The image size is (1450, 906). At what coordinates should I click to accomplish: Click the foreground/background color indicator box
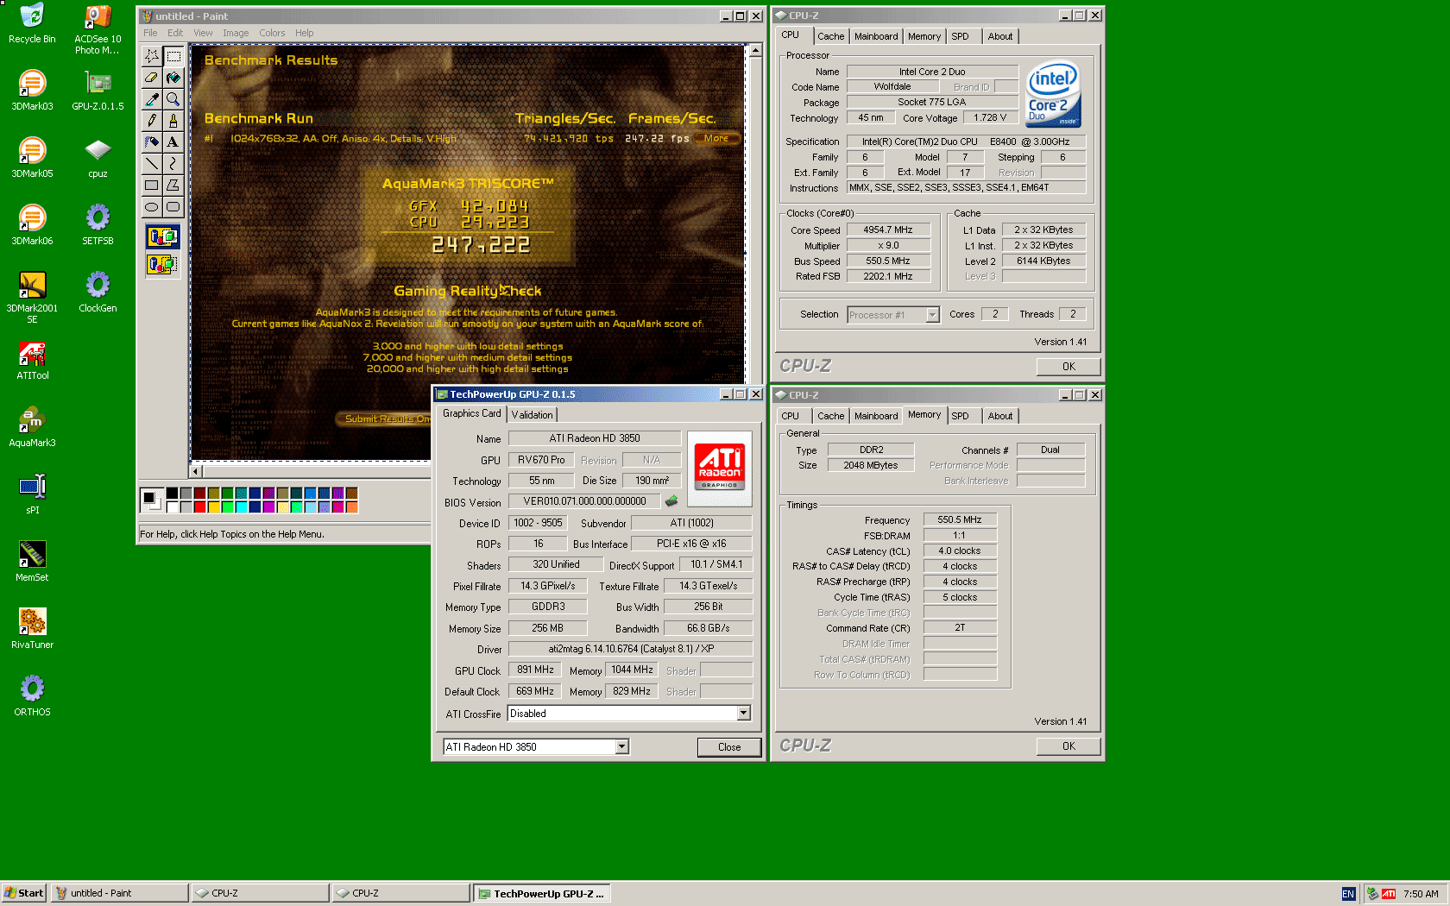(x=152, y=500)
